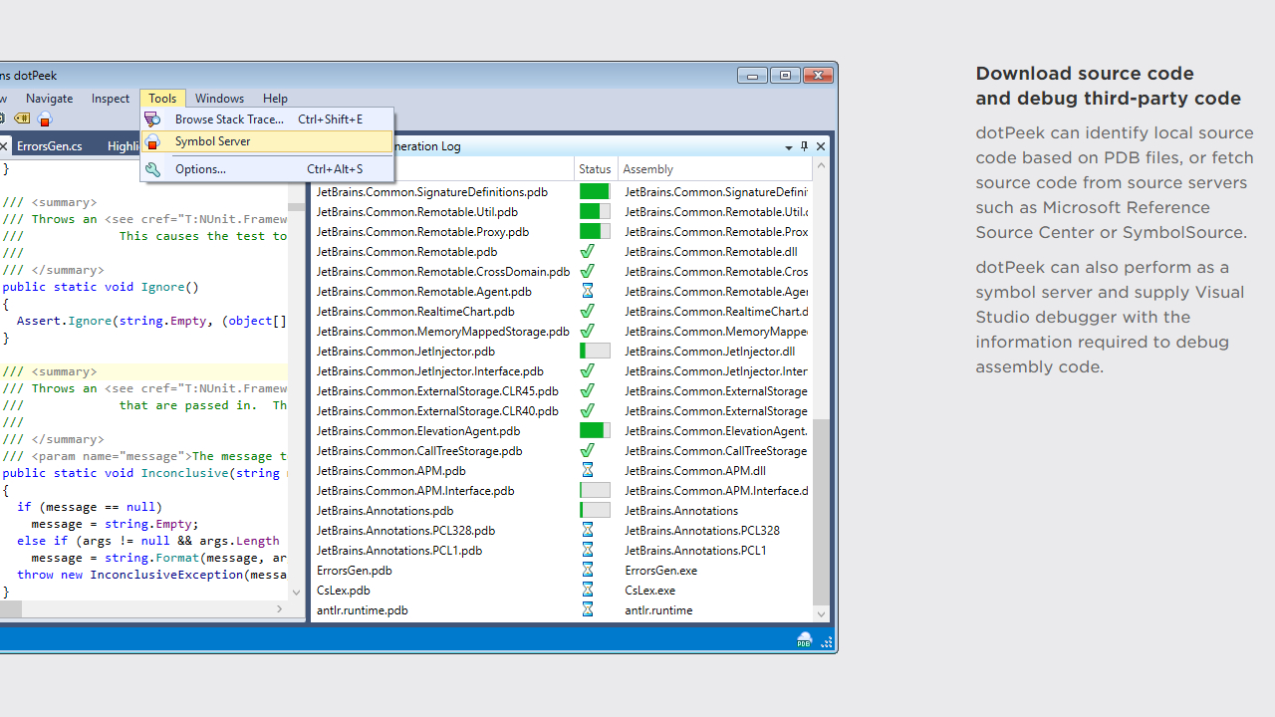Click the yellow tag toolbar icon

[22, 119]
